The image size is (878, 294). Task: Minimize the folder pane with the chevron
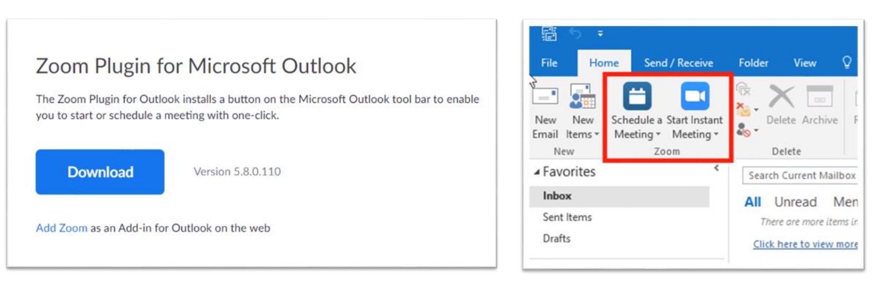(717, 168)
